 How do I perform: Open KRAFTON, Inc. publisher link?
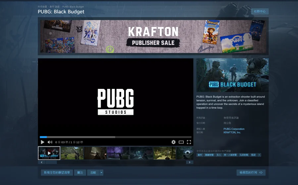232,132
